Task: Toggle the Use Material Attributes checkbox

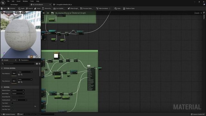Action: tap(12, 106)
